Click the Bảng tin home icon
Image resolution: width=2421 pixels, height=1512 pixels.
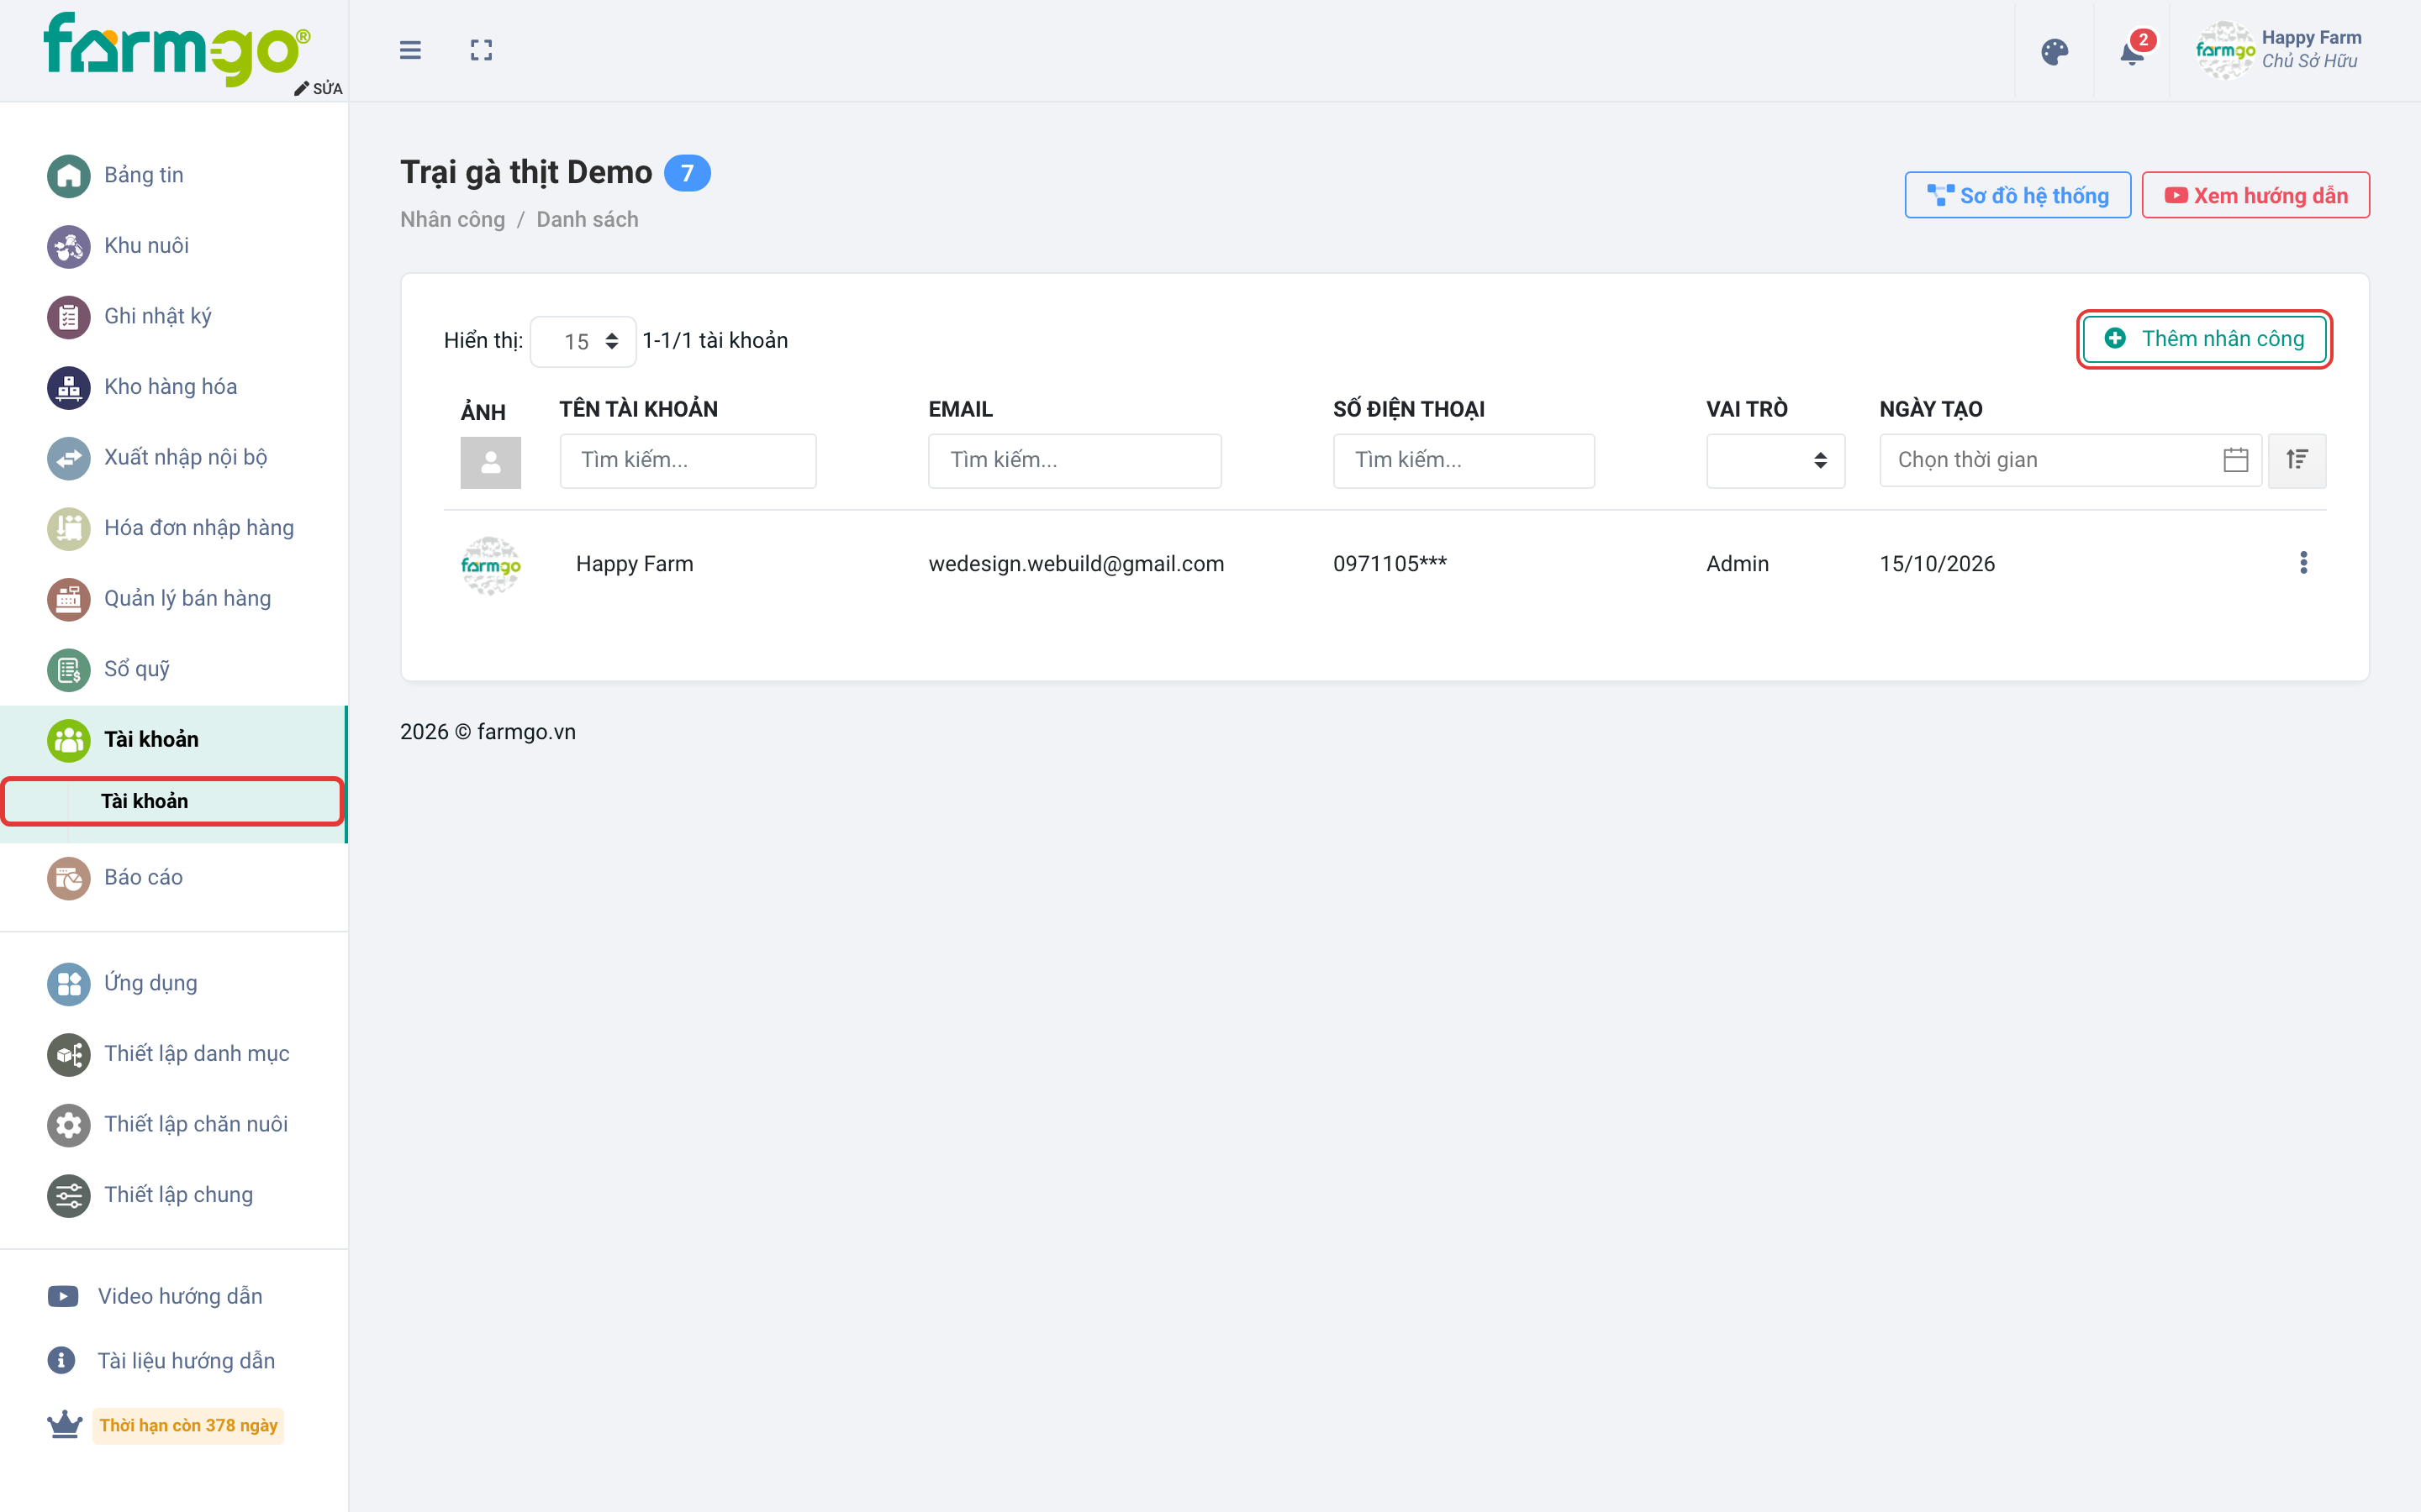(69, 176)
